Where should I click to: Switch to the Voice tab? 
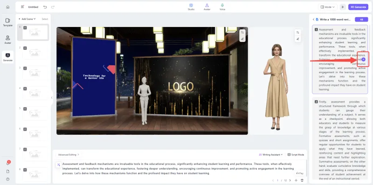(x=222, y=7)
